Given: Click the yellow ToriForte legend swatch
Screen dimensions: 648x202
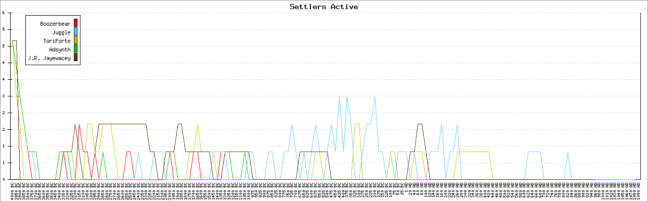Looking at the screenshot, I should pyautogui.click(x=76, y=40).
